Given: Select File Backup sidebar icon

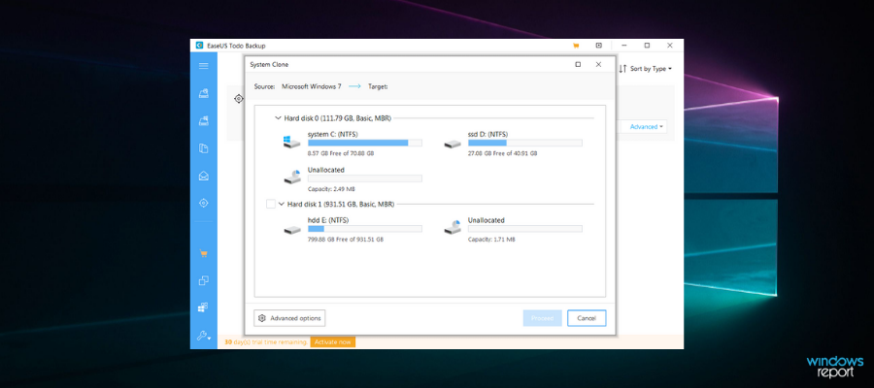Looking at the screenshot, I should pos(204,148).
